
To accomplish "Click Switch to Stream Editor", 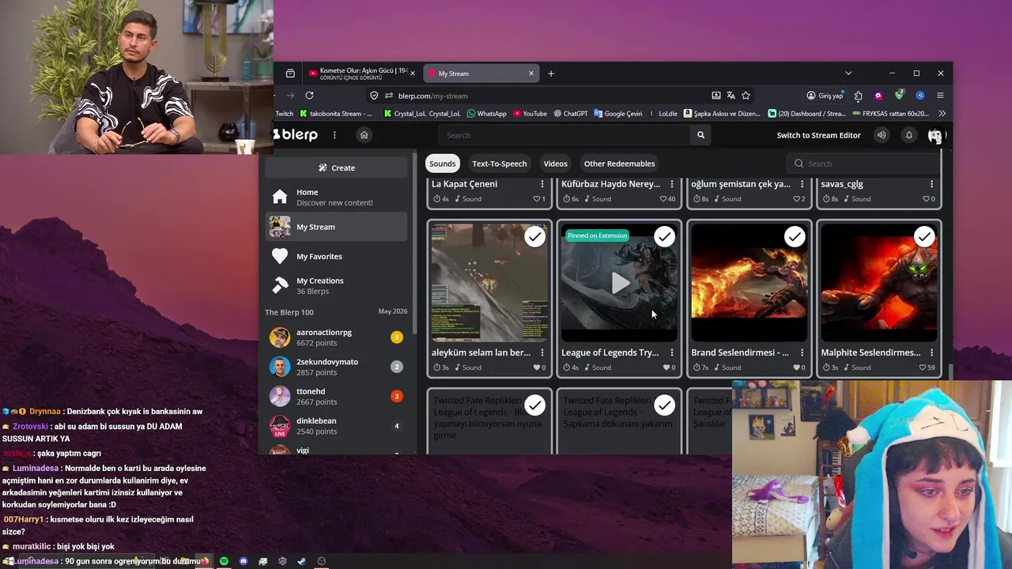I will pyautogui.click(x=818, y=135).
